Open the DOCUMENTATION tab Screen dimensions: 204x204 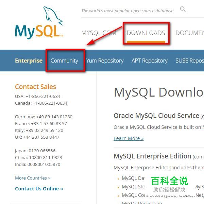pyautogui.click(x=190, y=33)
